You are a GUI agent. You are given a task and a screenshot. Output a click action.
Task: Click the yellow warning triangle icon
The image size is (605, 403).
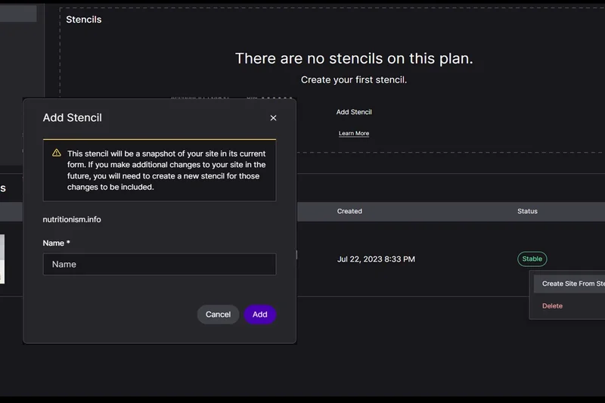[57, 153]
